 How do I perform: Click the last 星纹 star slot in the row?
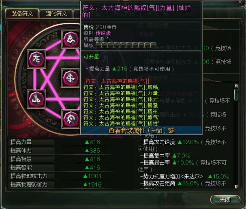click(153, 45)
